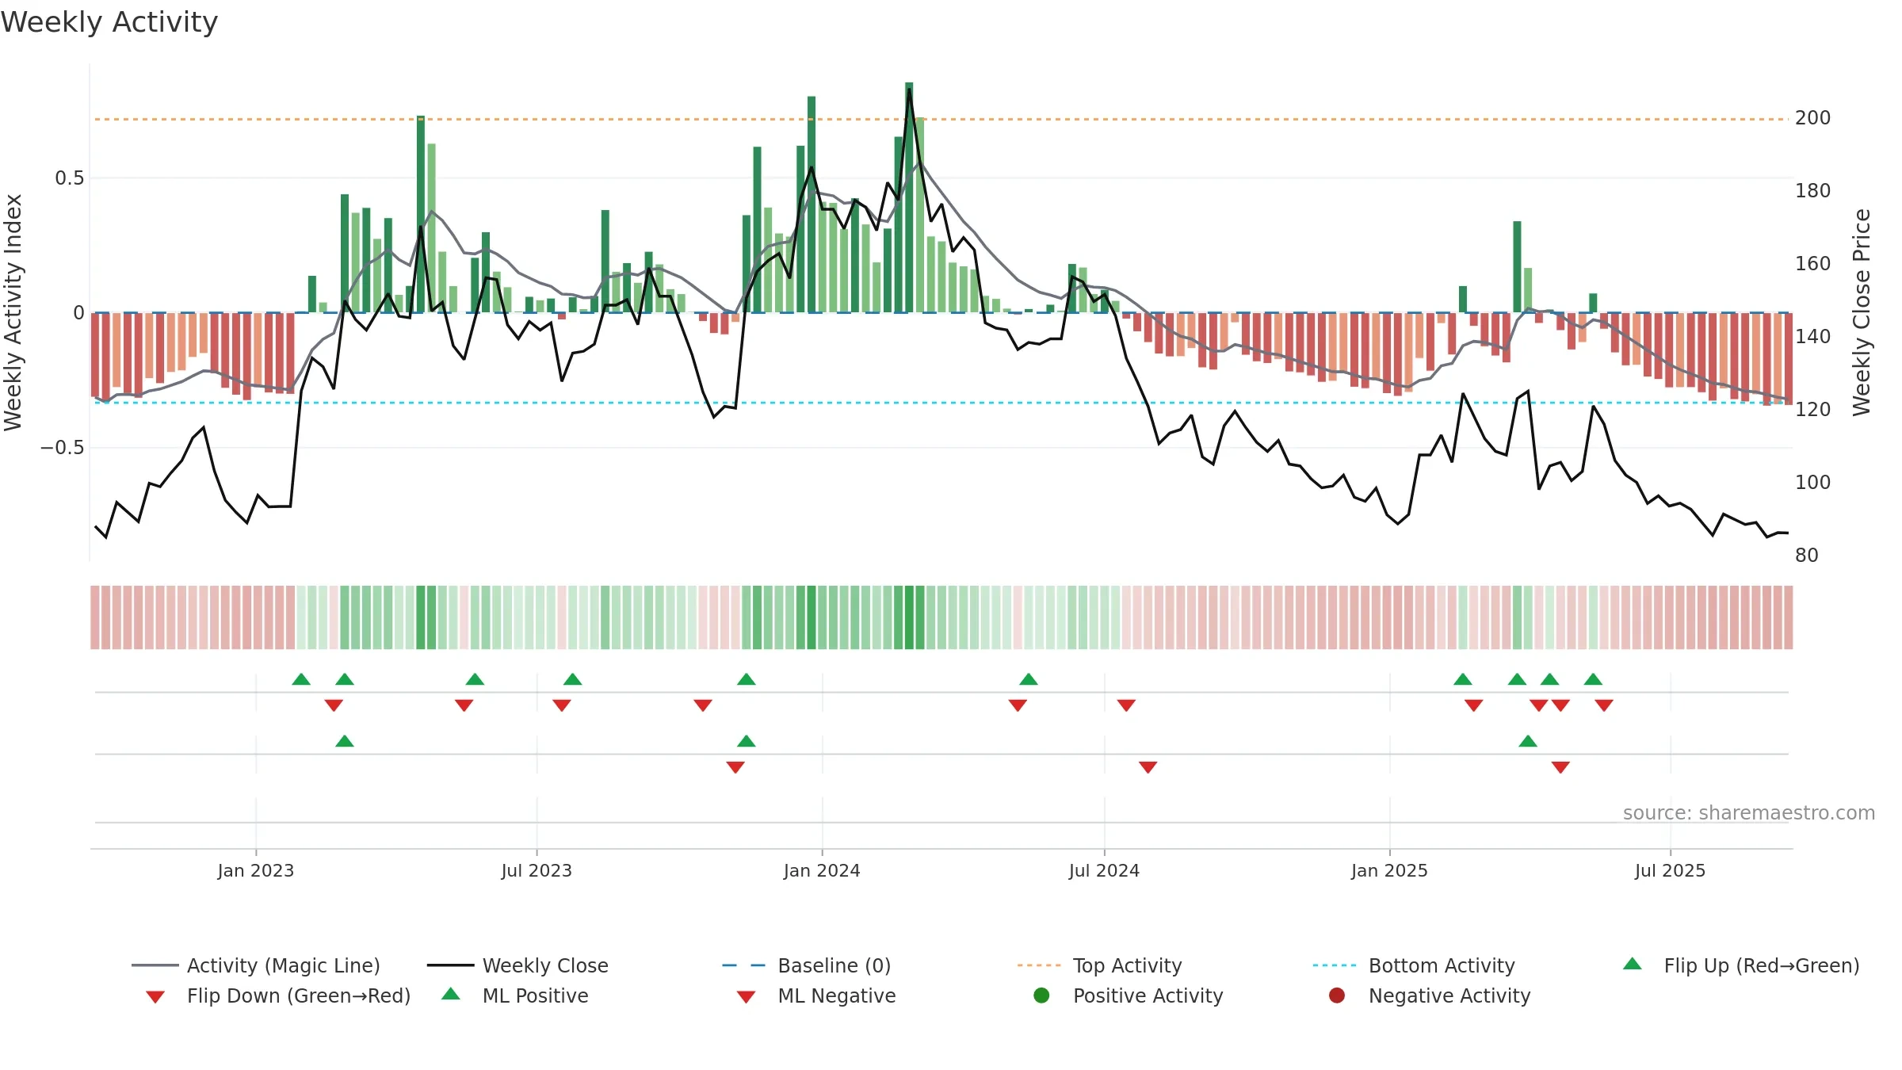The width and height of the screenshot is (1902, 1070).
Task: Toggle the Bottom Activity legend entry
Action: click(x=1414, y=965)
